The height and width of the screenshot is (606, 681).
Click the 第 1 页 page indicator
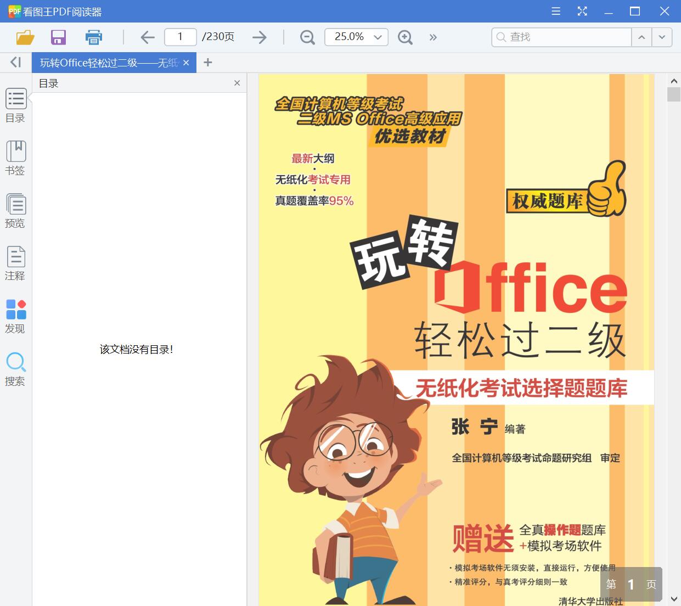click(x=631, y=585)
